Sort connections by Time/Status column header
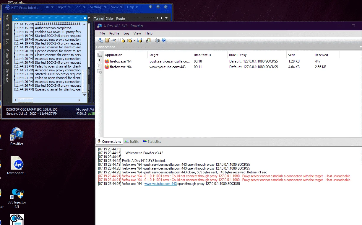362x225 pixels. (x=210, y=55)
